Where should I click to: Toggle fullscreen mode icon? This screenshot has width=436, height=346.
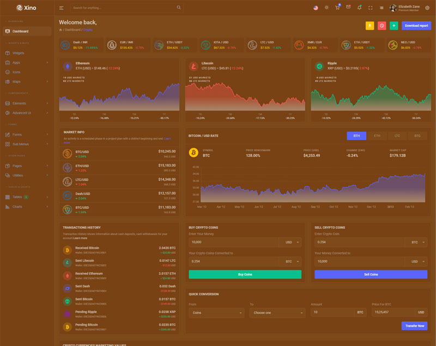pyautogui.click(x=371, y=8)
